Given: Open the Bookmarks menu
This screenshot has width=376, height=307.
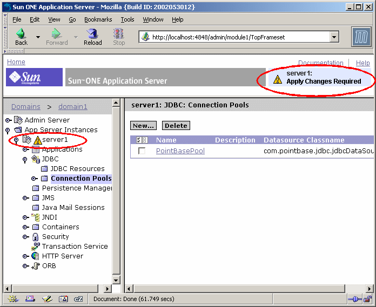Looking at the screenshot, I should tap(98, 19).
